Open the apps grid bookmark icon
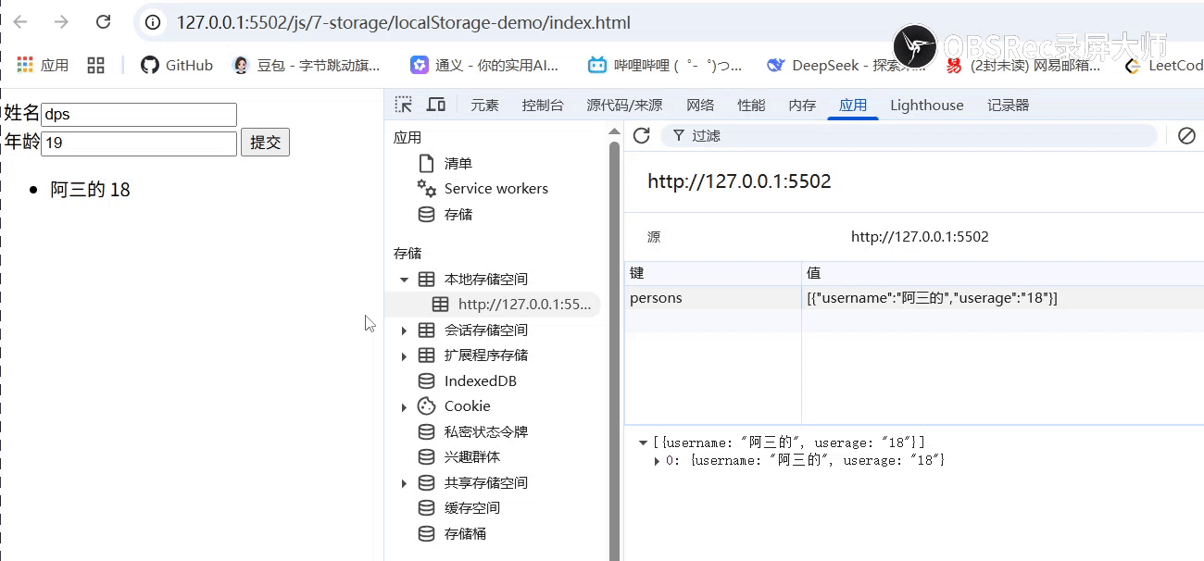 click(x=95, y=65)
